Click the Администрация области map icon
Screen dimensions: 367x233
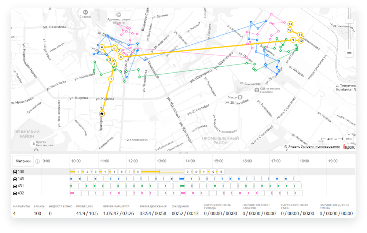pos(119,15)
